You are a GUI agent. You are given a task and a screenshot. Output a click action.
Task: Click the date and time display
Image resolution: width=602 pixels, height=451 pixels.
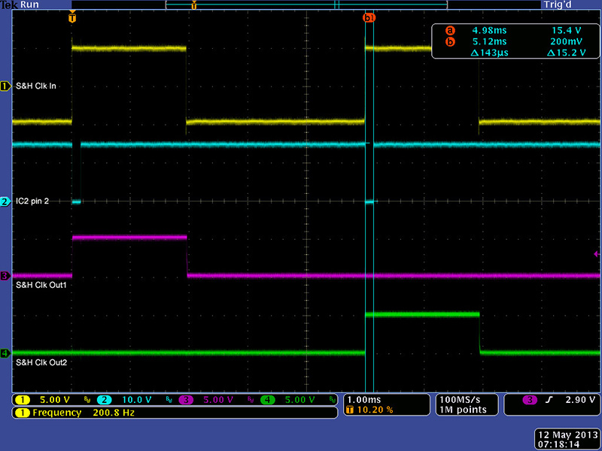pyautogui.click(x=564, y=440)
